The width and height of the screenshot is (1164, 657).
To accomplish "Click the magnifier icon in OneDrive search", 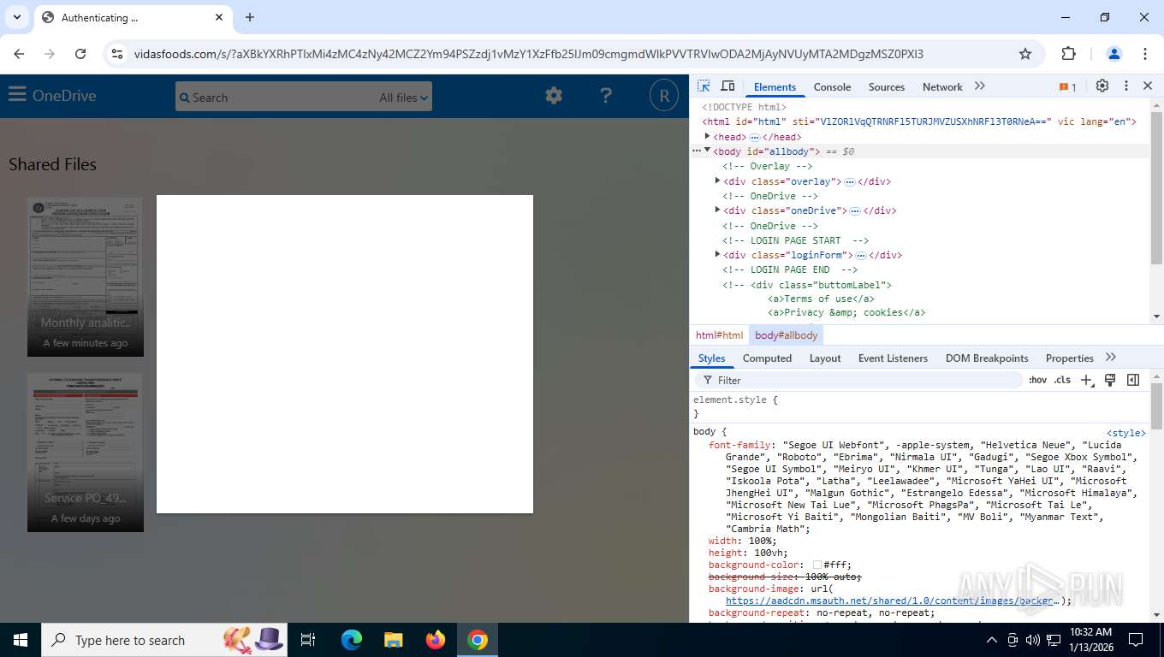I will pos(183,98).
